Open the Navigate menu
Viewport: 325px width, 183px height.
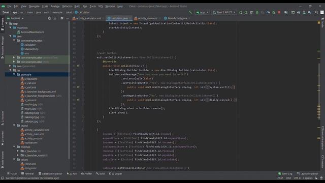click(x=34, y=6)
